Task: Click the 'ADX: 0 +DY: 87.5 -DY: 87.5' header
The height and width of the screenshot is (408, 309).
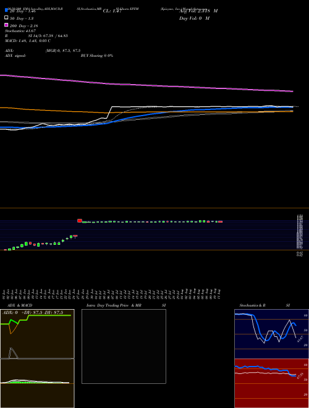Action: pyautogui.click(x=33, y=313)
